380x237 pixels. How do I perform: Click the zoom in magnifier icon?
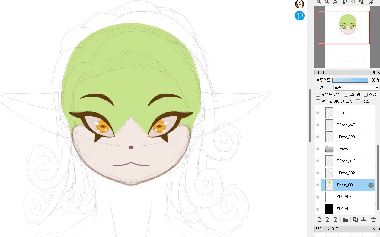click(319, 2)
